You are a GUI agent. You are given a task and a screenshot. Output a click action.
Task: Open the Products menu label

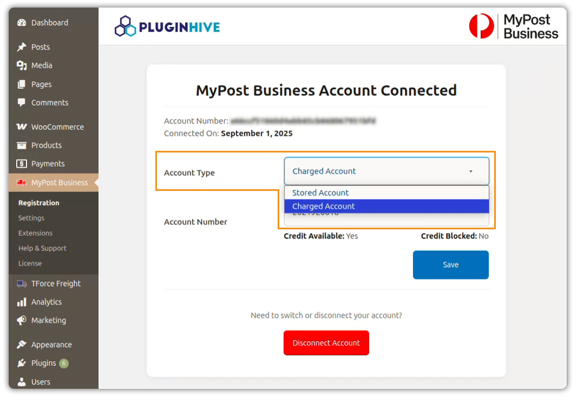(x=46, y=145)
